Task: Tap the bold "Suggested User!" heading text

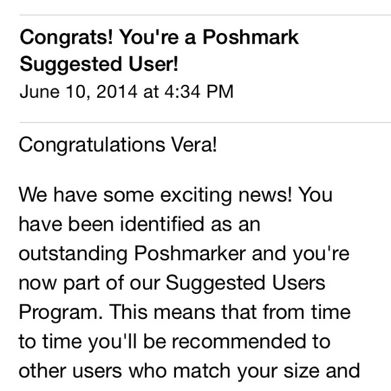Action: (x=99, y=65)
